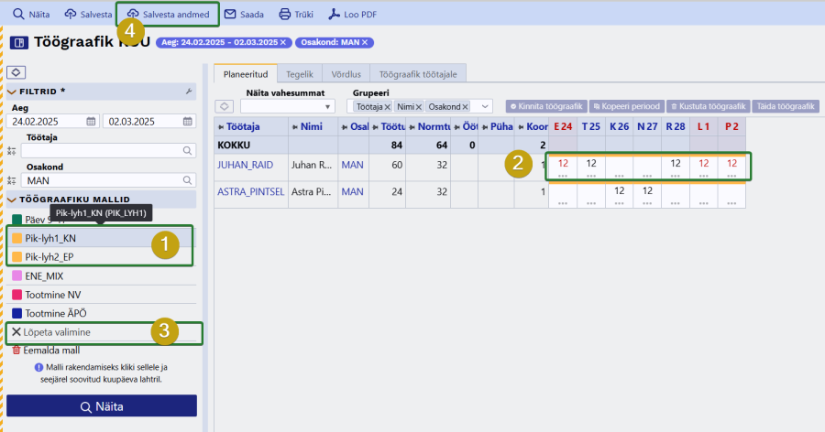Switch to the Võrdlus tab
The height and width of the screenshot is (432, 825).
click(346, 74)
